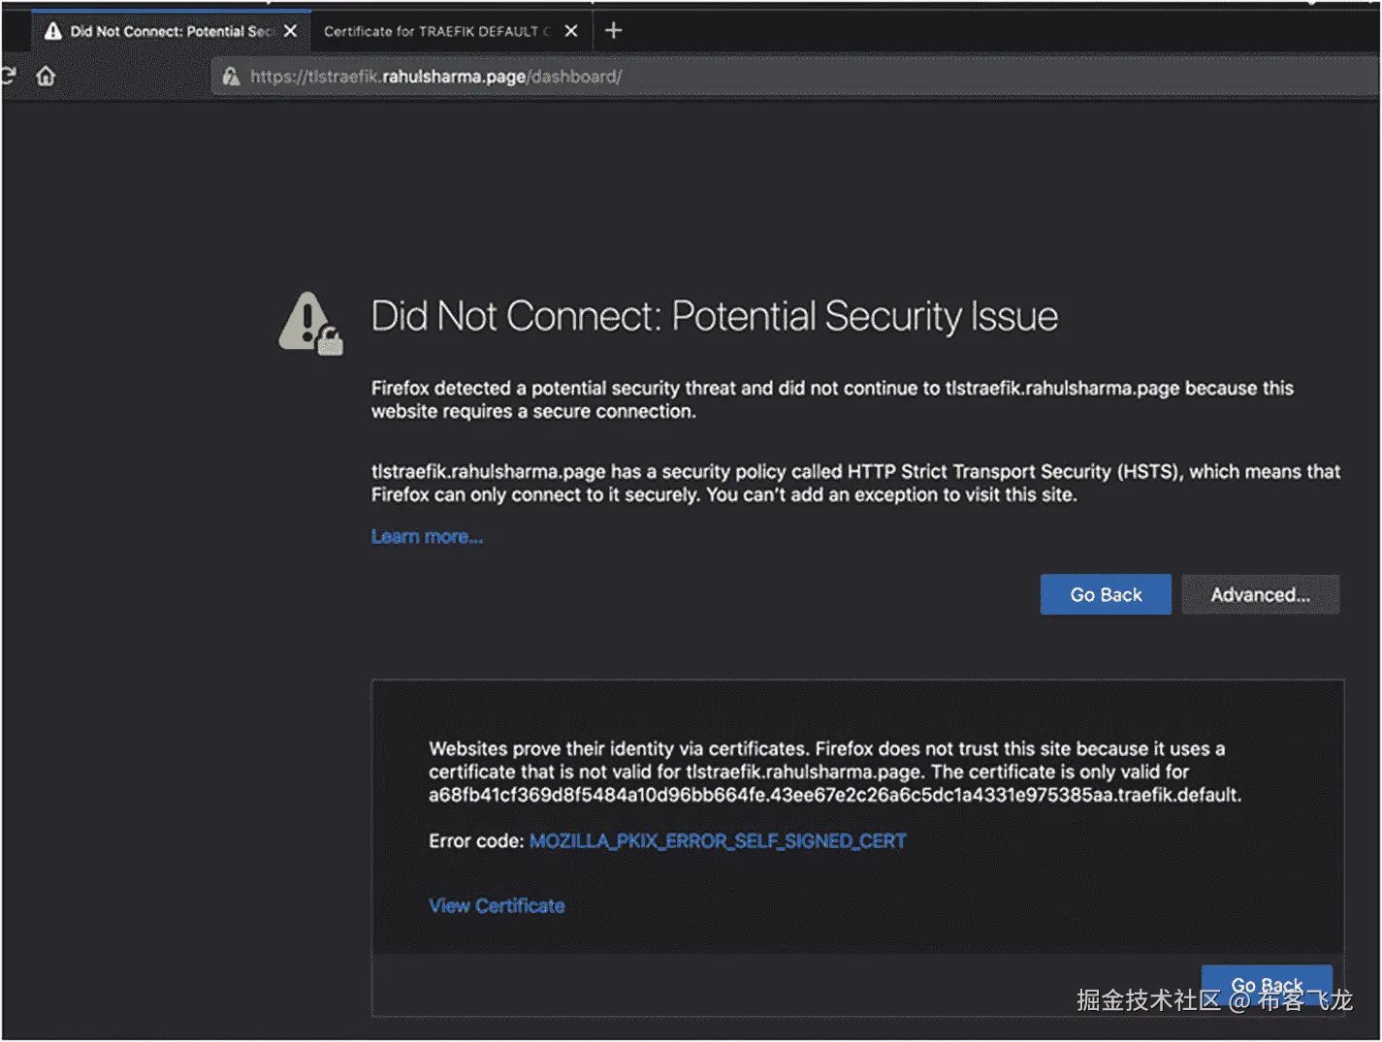Click the reload page icon

[8, 76]
